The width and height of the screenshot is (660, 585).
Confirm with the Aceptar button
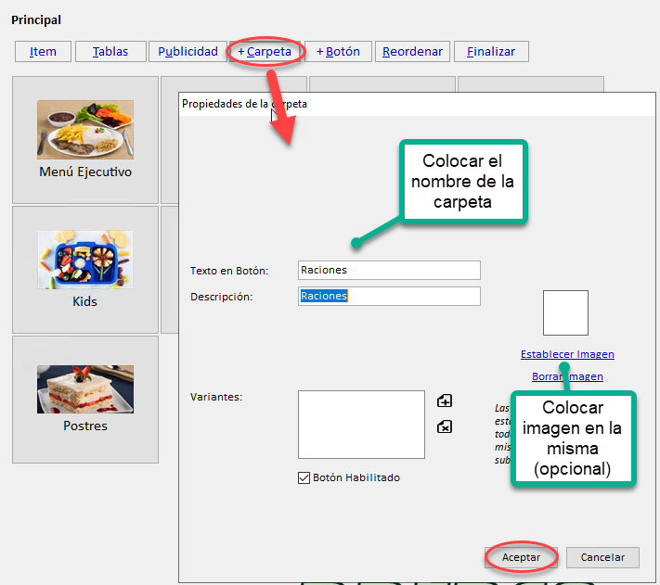tap(521, 557)
